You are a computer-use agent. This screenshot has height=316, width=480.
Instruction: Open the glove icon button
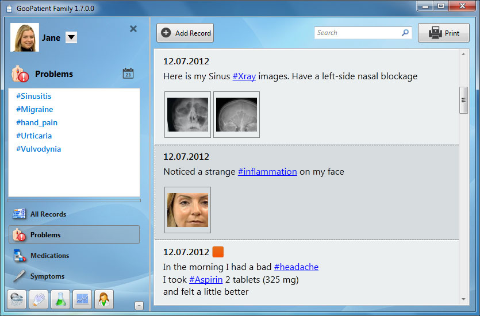tap(39, 299)
